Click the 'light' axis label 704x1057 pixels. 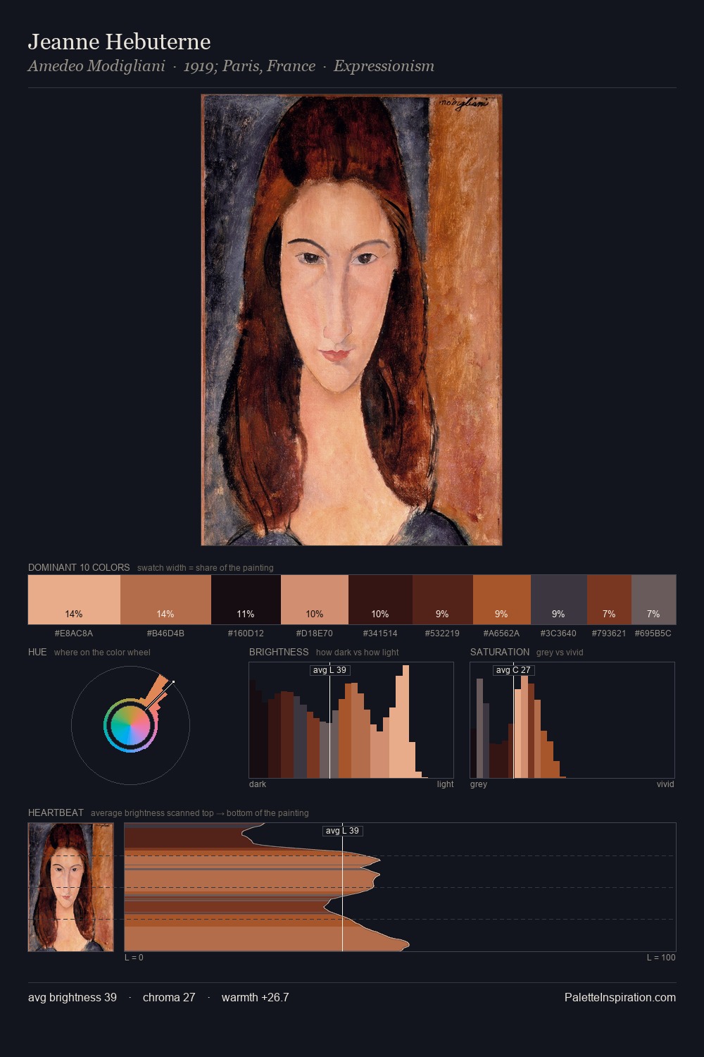coord(446,784)
